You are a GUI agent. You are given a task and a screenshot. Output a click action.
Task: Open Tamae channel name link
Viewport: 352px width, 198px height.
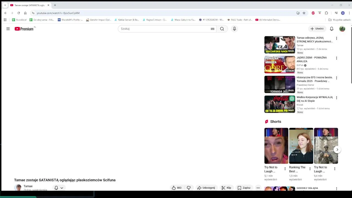28,186
